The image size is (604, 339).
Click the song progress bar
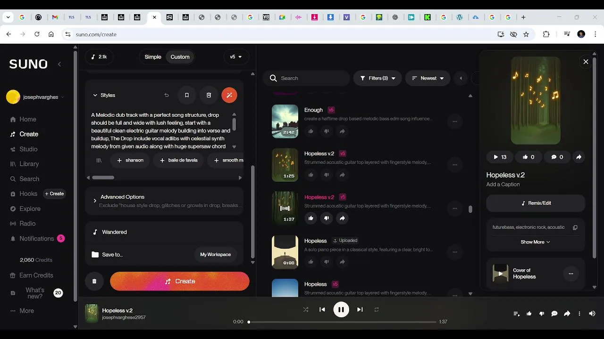tap(342, 322)
